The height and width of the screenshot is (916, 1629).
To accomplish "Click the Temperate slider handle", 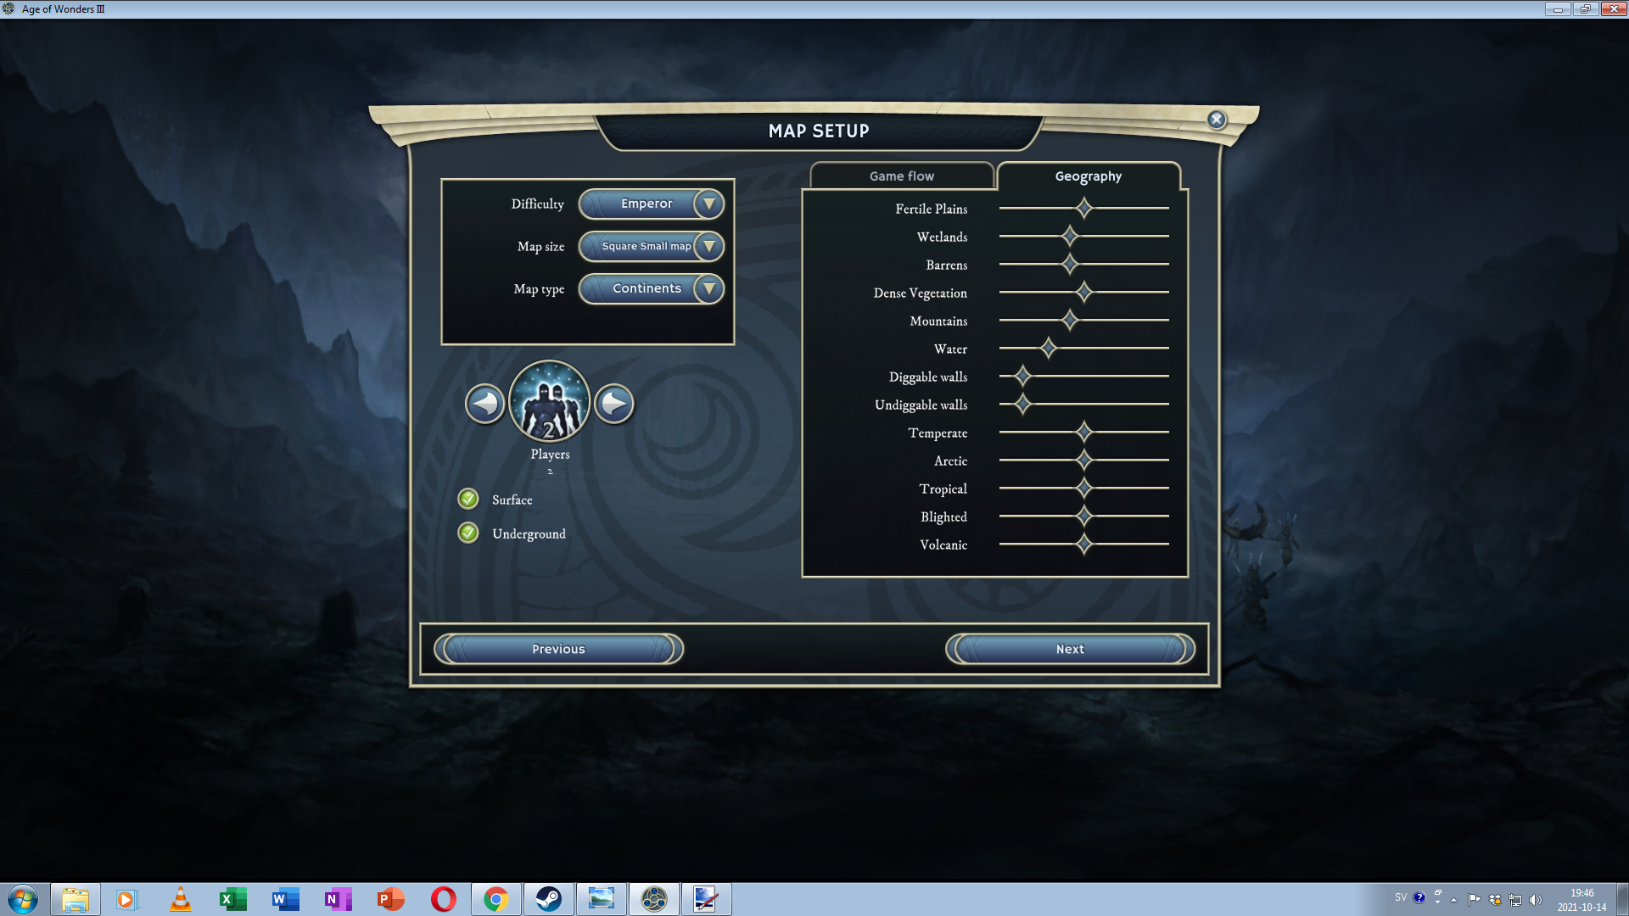I will (x=1083, y=432).
